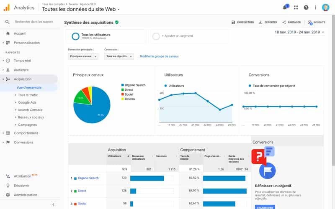The height and width of the screenshot is (209, 335).
Task: Click the Social legend red color square
Action: tap(123, 94)
